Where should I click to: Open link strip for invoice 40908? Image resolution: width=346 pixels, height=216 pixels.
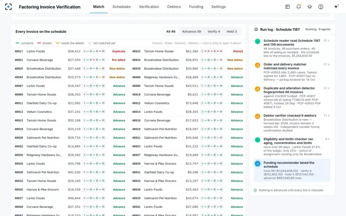coord(212,86)
